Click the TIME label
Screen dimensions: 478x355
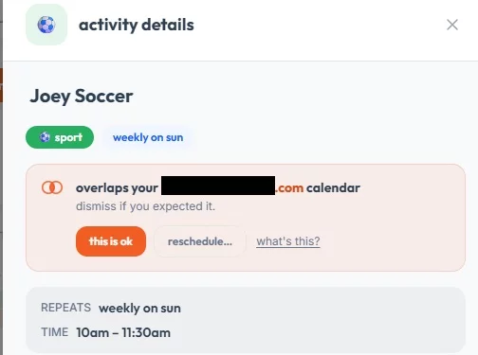tap(54, 332)
